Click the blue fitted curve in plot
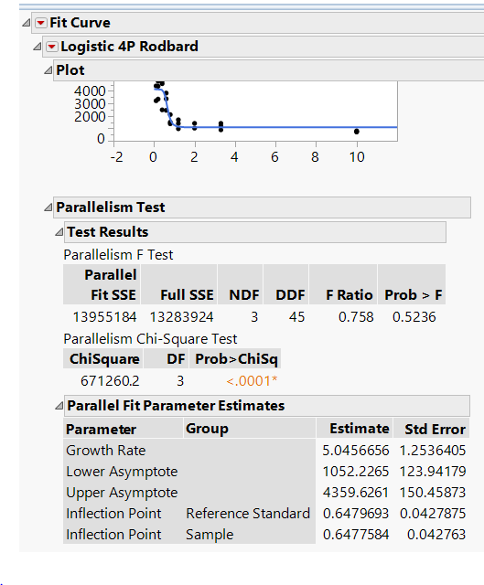The height and width of the screenshot is (585, 484). coord(284,127)
